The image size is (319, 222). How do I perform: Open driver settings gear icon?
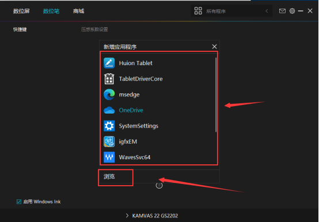292,11
